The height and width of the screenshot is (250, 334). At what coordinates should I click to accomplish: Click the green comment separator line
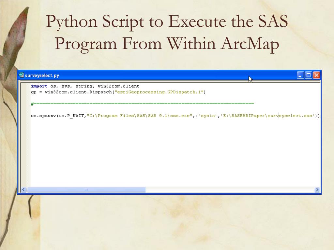(142, 104)
